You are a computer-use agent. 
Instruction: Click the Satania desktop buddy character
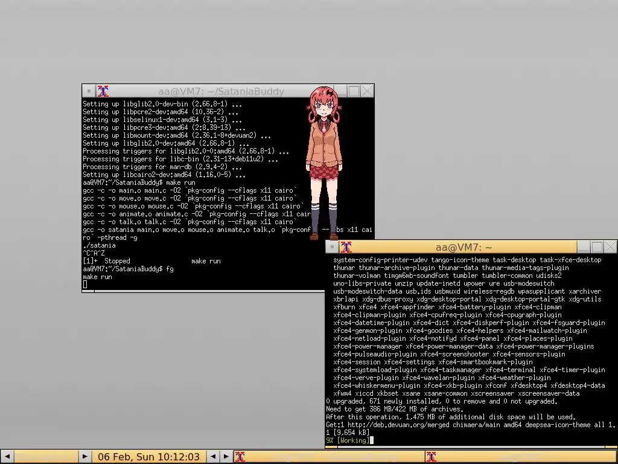324,163
